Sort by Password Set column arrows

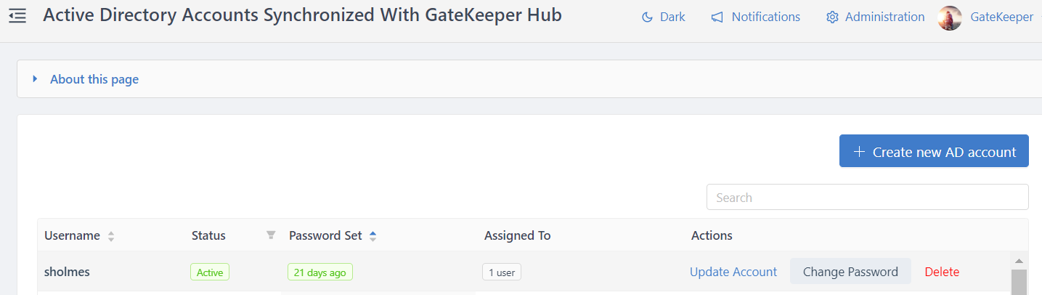point(373,236)
